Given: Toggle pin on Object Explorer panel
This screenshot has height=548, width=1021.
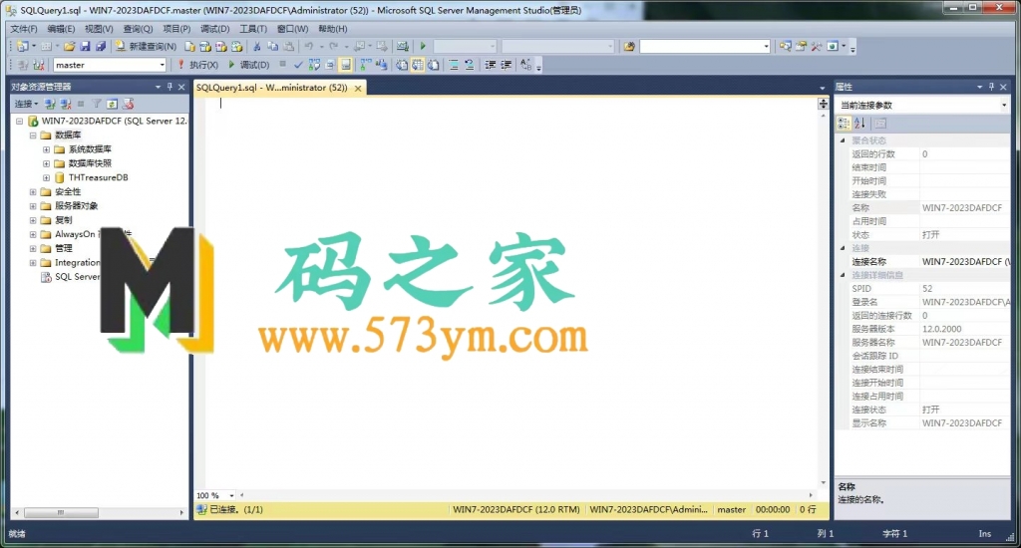Looking at the screenshot, I should click(x=170, y=87).
